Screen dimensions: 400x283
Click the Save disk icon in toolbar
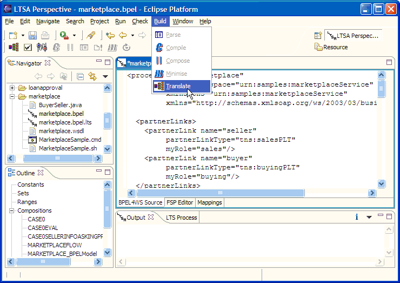[32, 35]
